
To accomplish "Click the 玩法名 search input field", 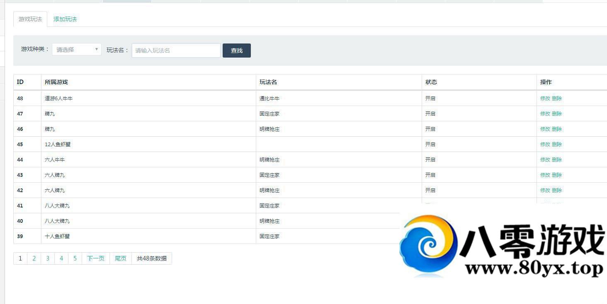I will click(176, 51).
